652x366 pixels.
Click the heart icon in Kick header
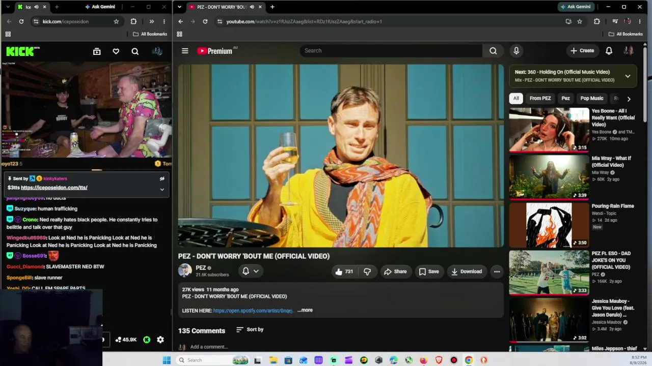(116, 51)
